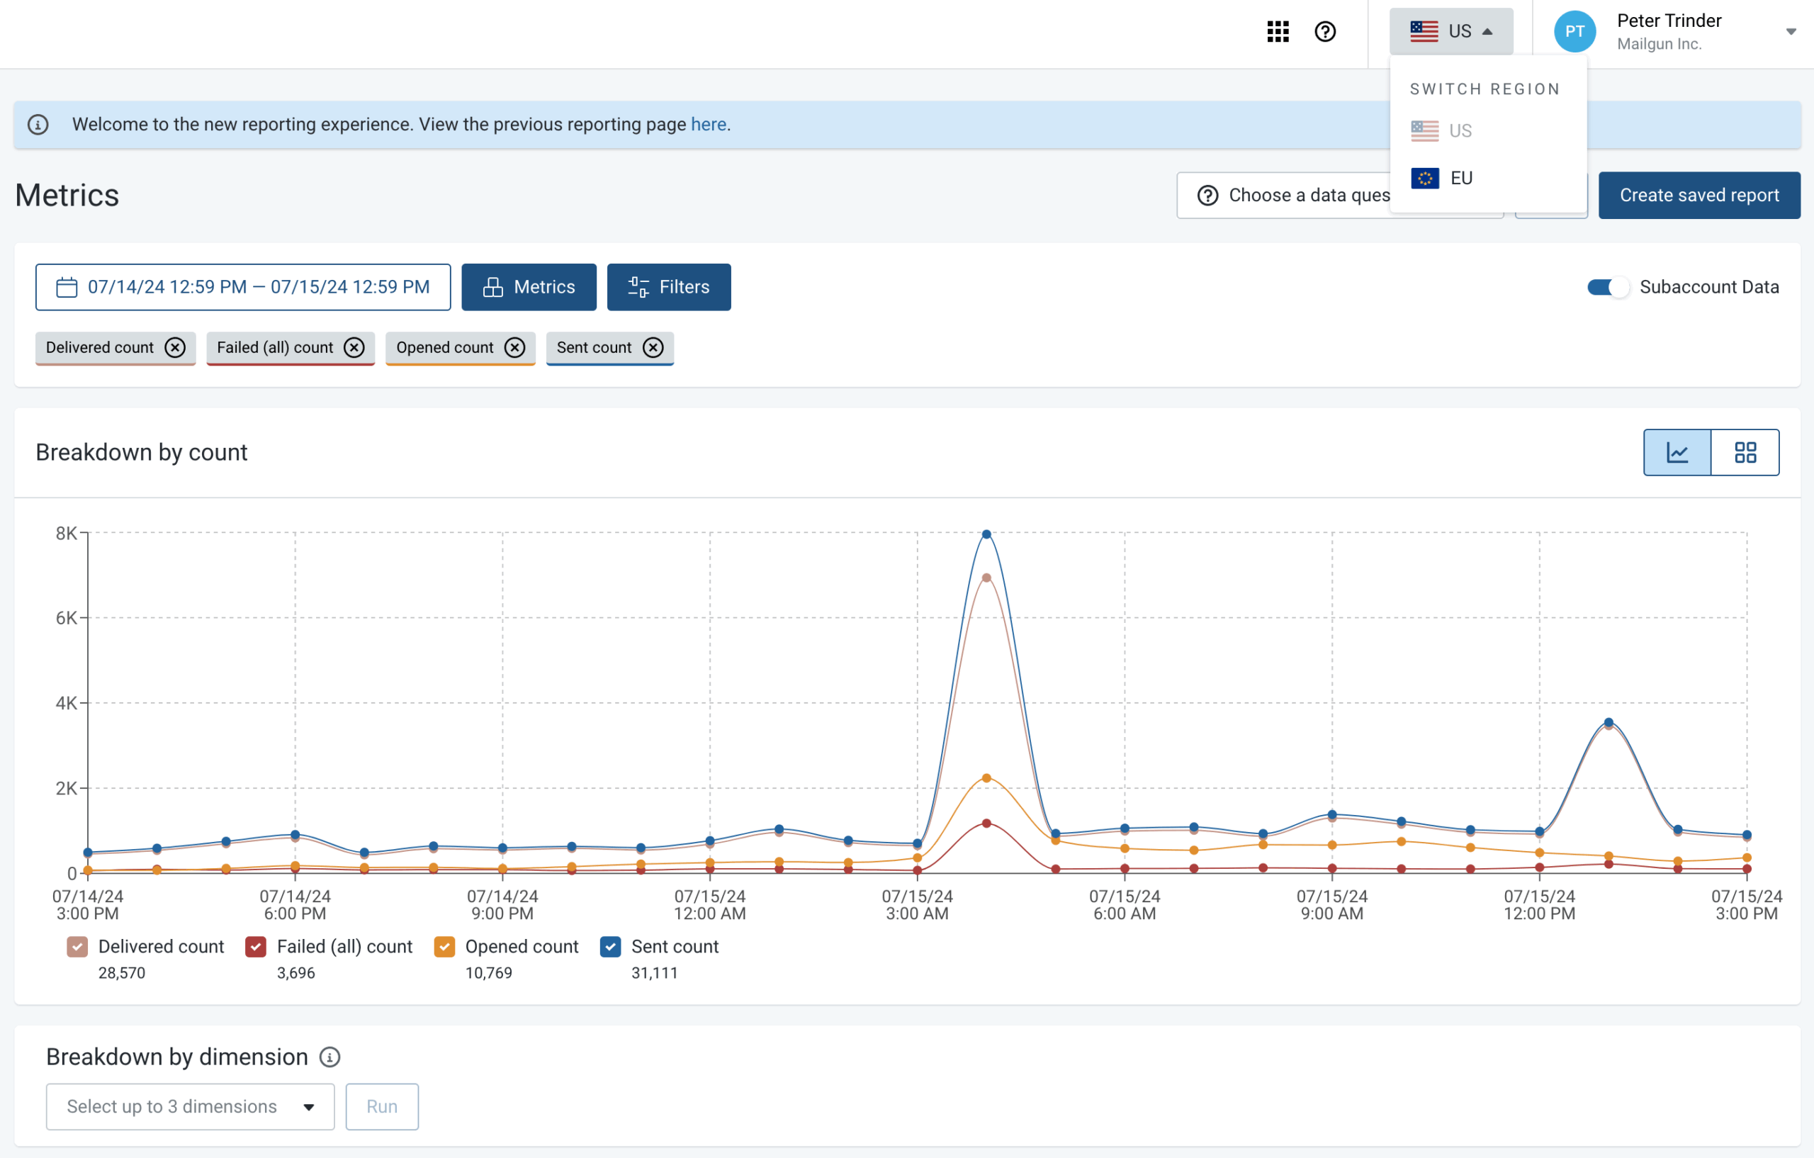Expand Peter Trinder account menu
The height and width of the screenshot is (1158, 1814).
point(1791,32)
